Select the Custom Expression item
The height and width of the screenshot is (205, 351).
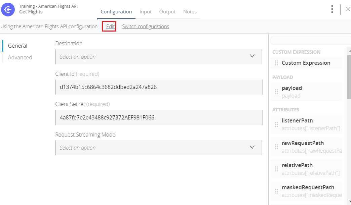tap(307, 63)
